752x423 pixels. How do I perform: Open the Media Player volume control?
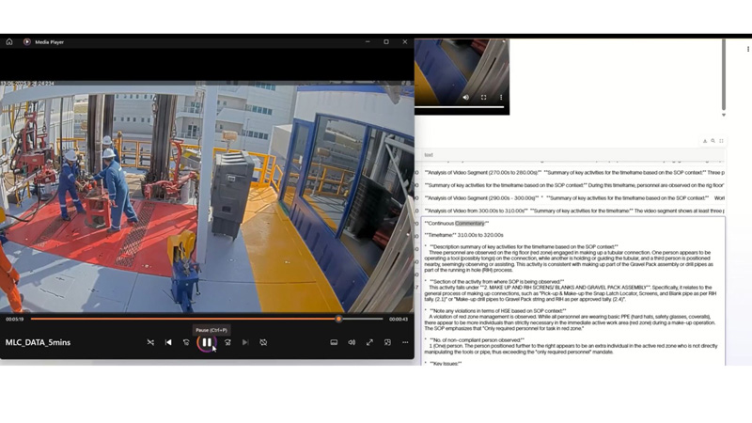pos(352,342)
